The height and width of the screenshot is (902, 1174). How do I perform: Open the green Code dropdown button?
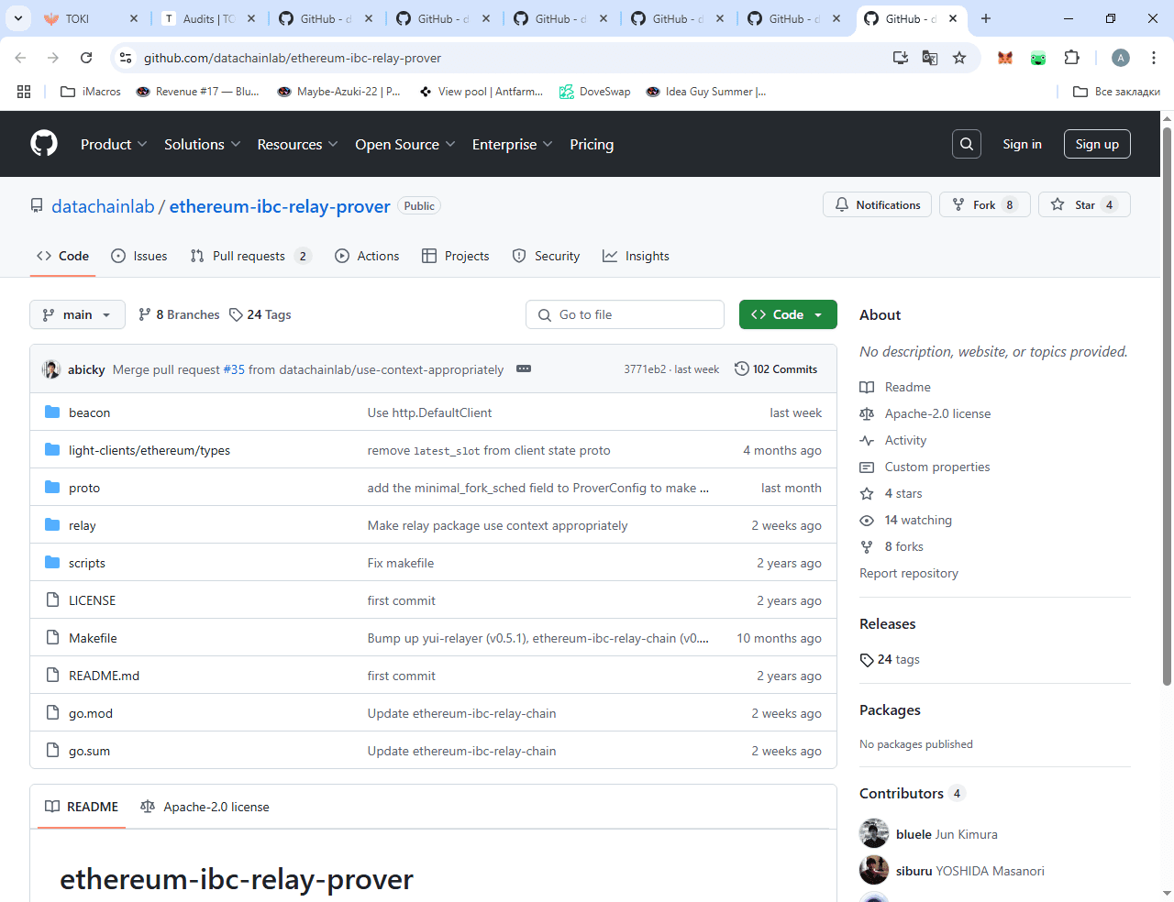[788, 314]
